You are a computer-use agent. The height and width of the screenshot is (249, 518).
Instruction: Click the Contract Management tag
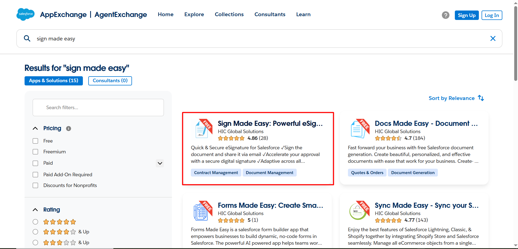pyautogui.click(x=216, y=173)
